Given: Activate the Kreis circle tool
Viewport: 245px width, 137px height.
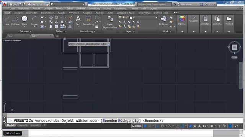Looking at the screenshot, I should 24,21.
